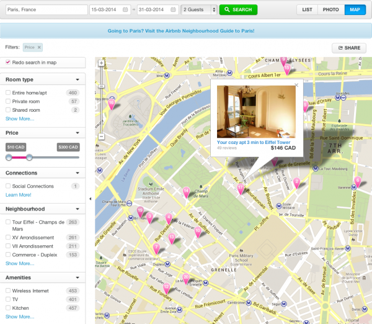This screenshot has height=324, width=372.
Task: Open check-out date calendar icon
Action: [x=173, y=9]
